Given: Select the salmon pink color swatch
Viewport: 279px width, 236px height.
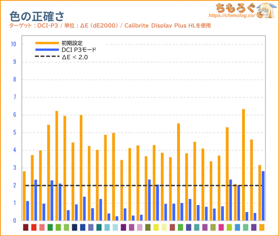Looking at the screenshot, I should pyautogui.click(x=42, y=227).
